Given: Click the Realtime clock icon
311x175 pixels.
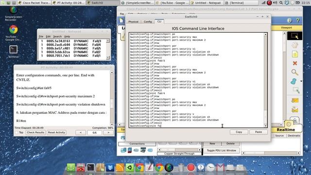Looking at the screenshot, I should (289, 124).
